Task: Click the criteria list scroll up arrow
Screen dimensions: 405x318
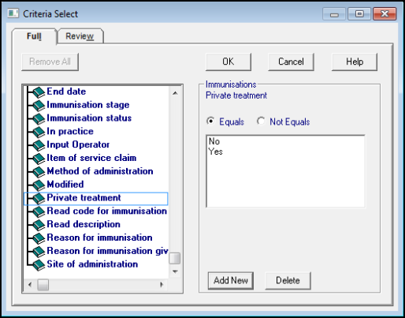Action: click(175, 93)
